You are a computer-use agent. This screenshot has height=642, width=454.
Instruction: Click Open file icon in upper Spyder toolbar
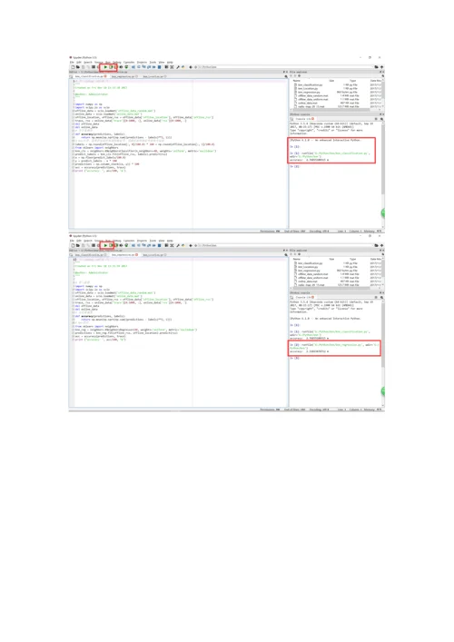[x=78, y=67]
